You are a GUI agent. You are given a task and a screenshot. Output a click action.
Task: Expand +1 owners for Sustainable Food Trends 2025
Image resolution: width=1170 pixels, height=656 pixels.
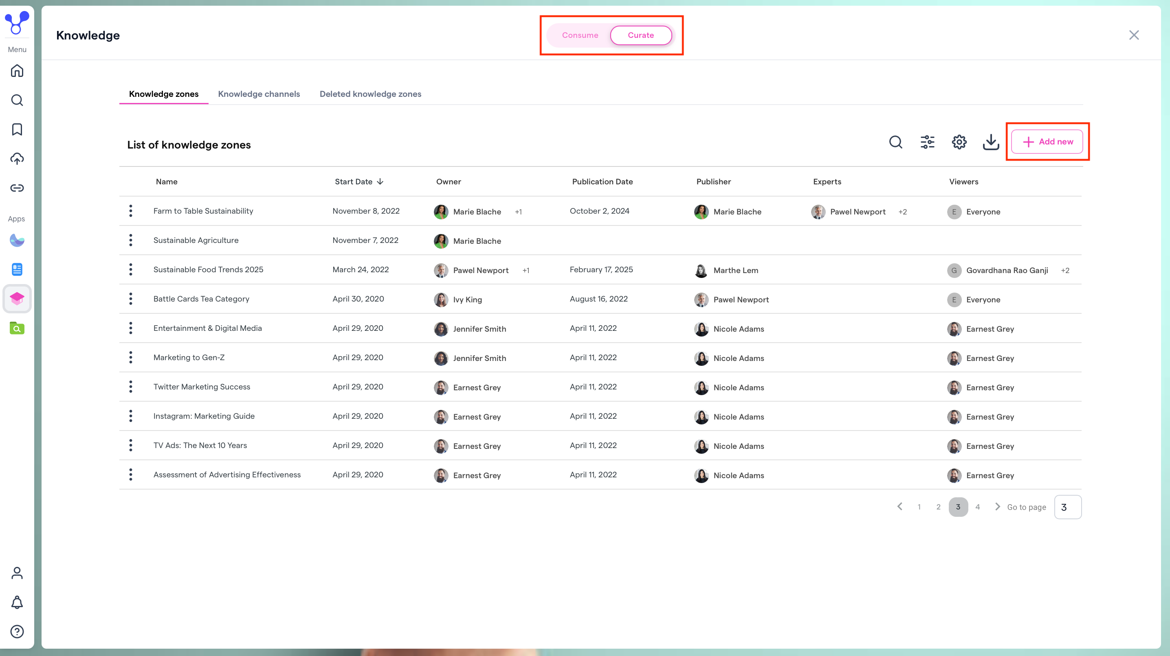pos(526,270)
